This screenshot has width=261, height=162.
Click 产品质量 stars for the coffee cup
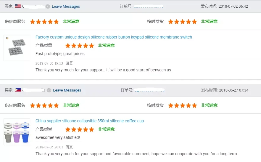click(80, 129)
